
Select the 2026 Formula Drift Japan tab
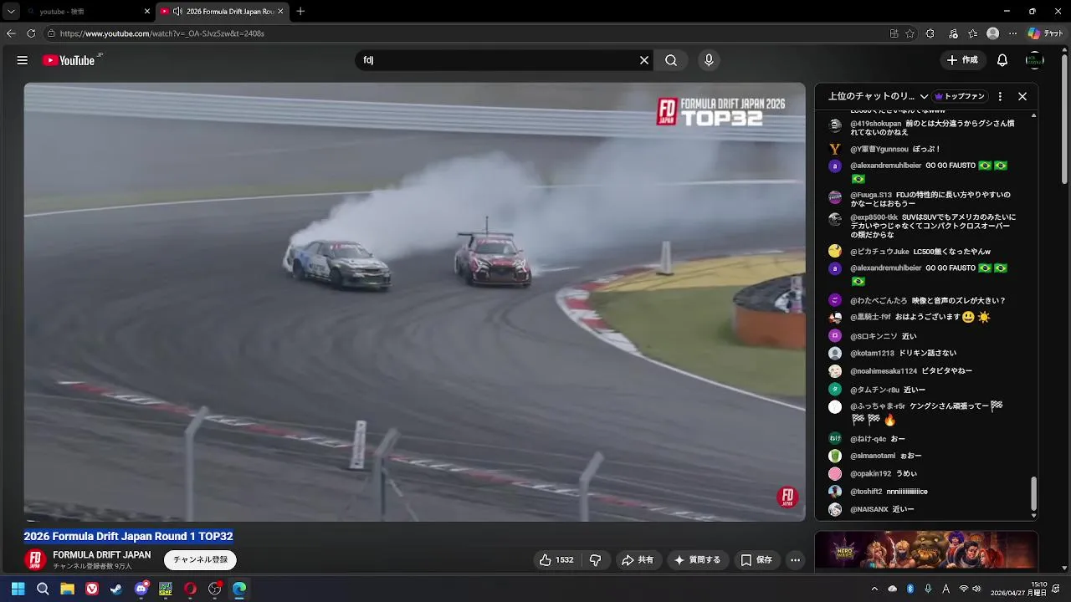click(x=223, y=12)
